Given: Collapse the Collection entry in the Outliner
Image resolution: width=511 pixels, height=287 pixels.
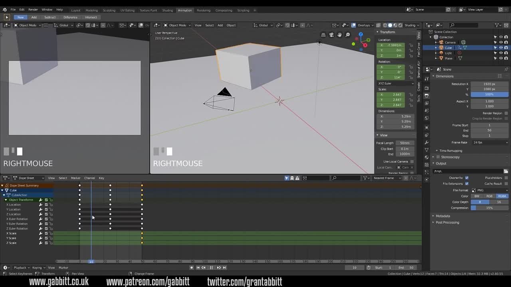Looking at the screenshot, I should click(x=432, y=37).
